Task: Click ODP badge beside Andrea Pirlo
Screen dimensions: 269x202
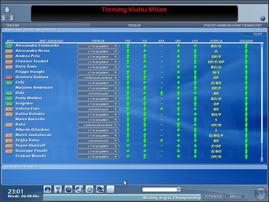Action: 9,57
